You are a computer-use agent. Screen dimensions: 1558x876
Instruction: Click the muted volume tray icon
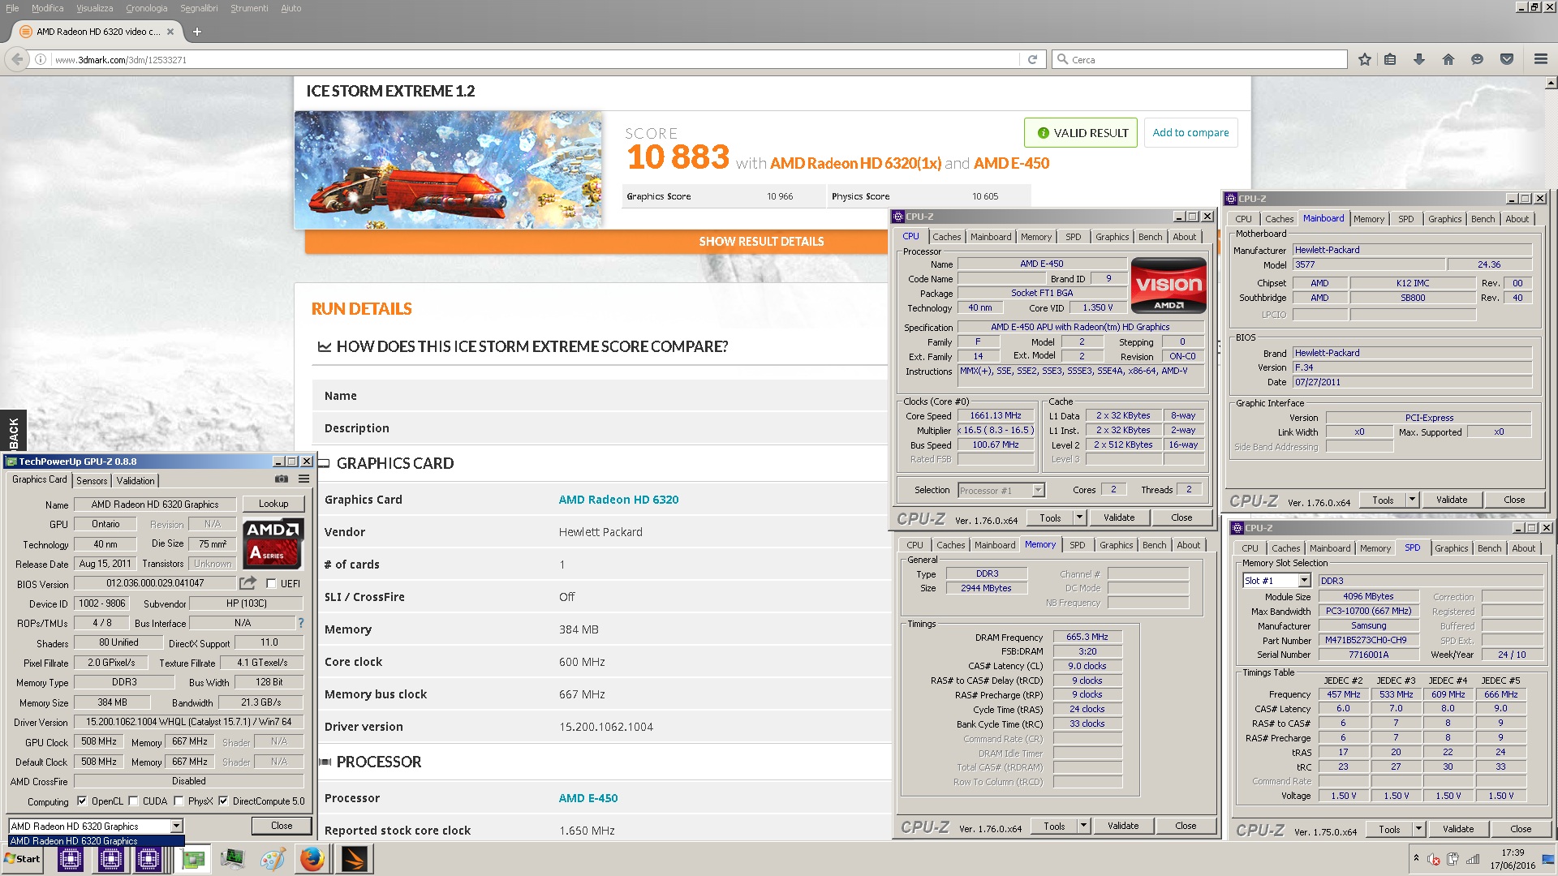click(1434, 860)
